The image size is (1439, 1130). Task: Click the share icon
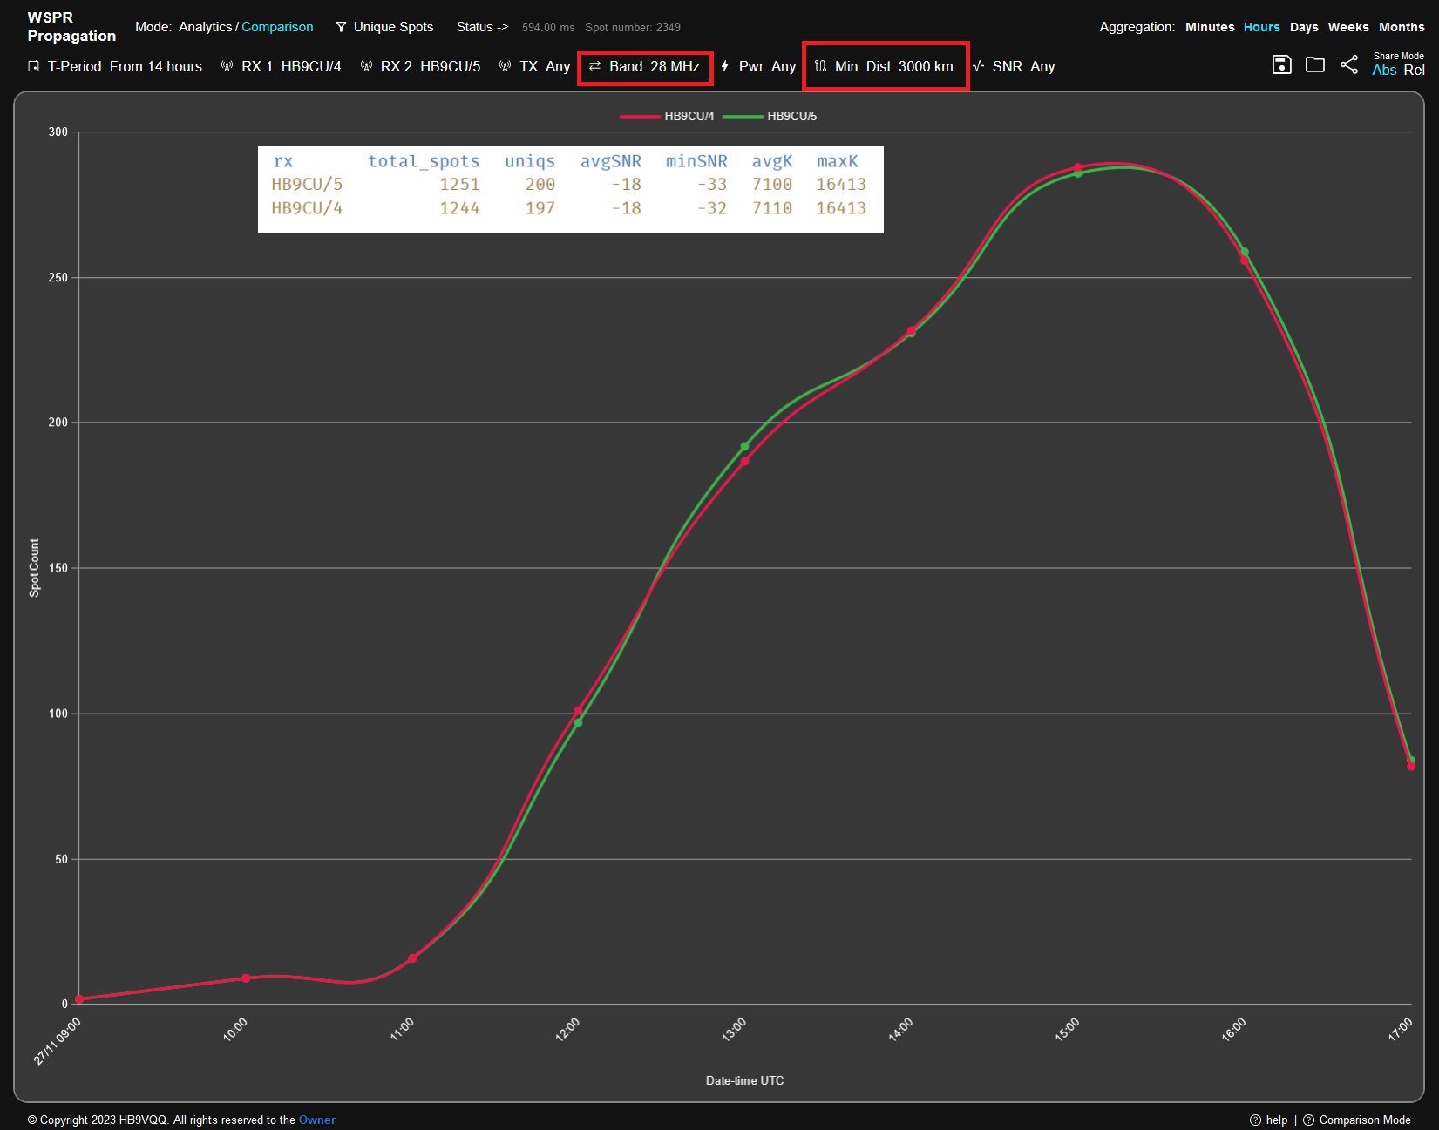[1349, 64]
